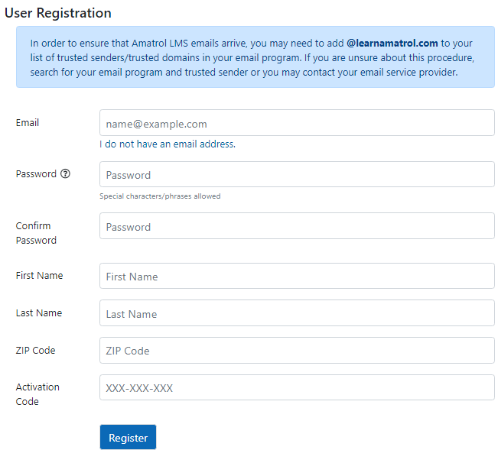
Task: Click the ZIP Code input field
Action: pos(297,351)
